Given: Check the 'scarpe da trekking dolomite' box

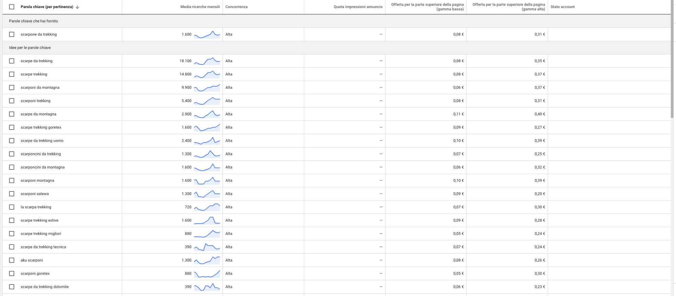Looking at the screenshot, I should (12, 287).
